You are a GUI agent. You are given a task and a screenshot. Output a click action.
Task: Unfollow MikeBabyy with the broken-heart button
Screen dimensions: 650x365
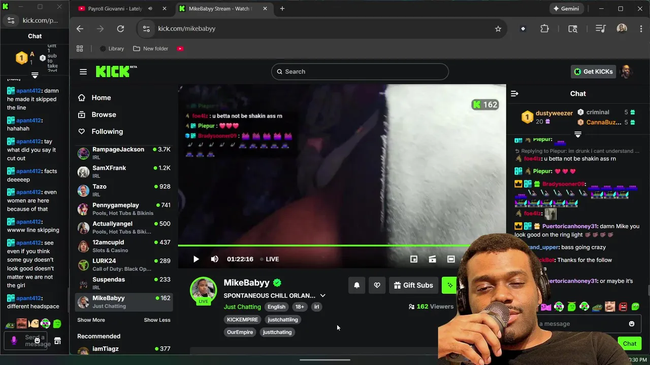pos(377,285)
